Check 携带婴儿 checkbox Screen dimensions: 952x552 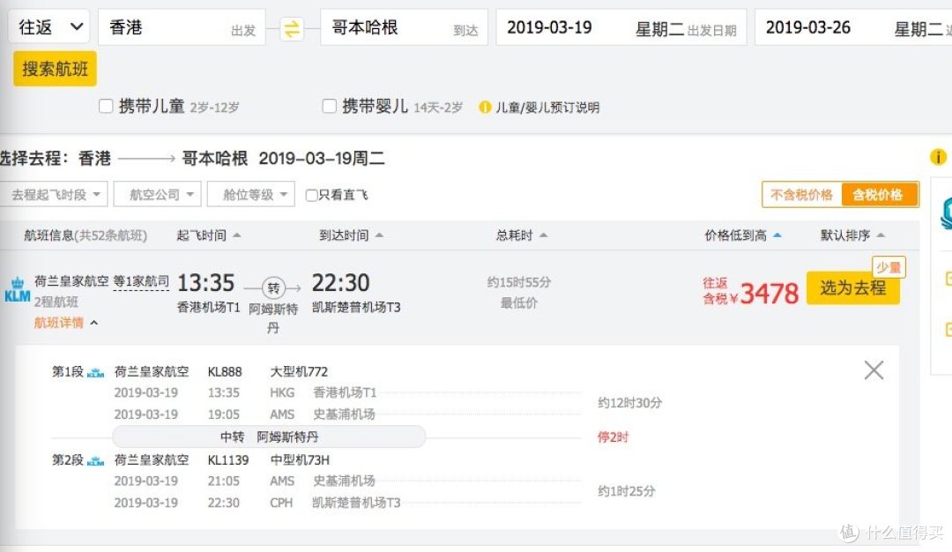click(329, 107)
